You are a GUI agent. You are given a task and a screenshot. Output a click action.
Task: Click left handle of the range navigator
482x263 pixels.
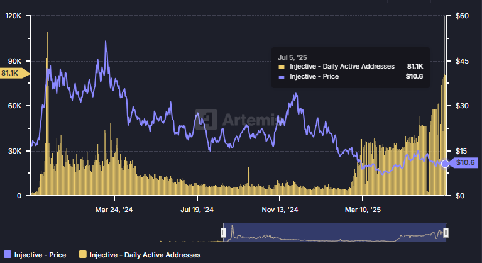pyautogui.click(x=223, y=233)
